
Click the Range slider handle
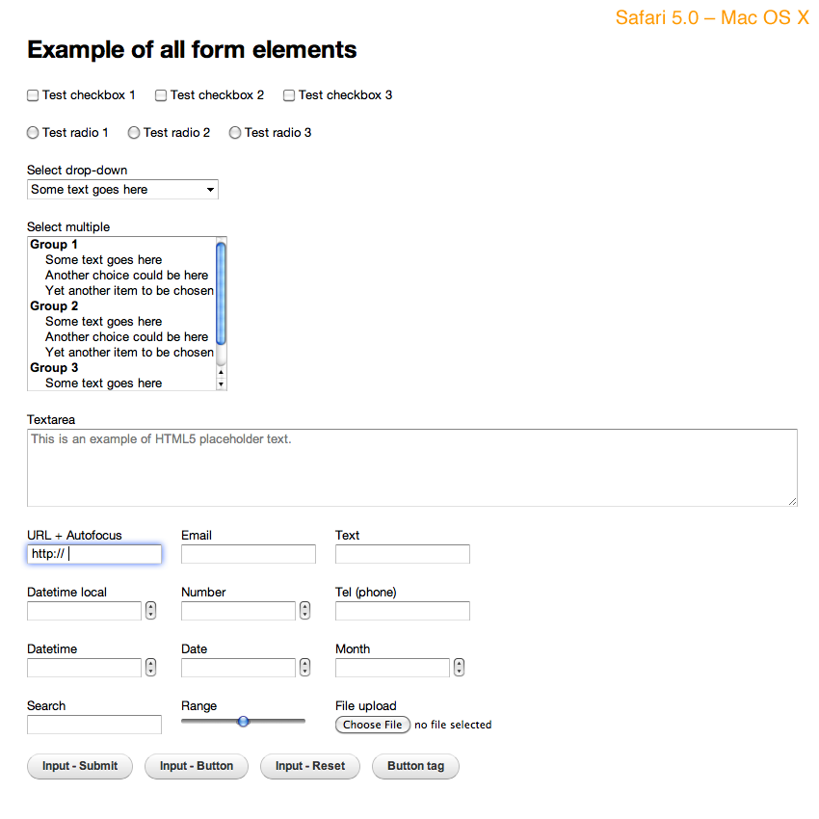pos(243,721)
